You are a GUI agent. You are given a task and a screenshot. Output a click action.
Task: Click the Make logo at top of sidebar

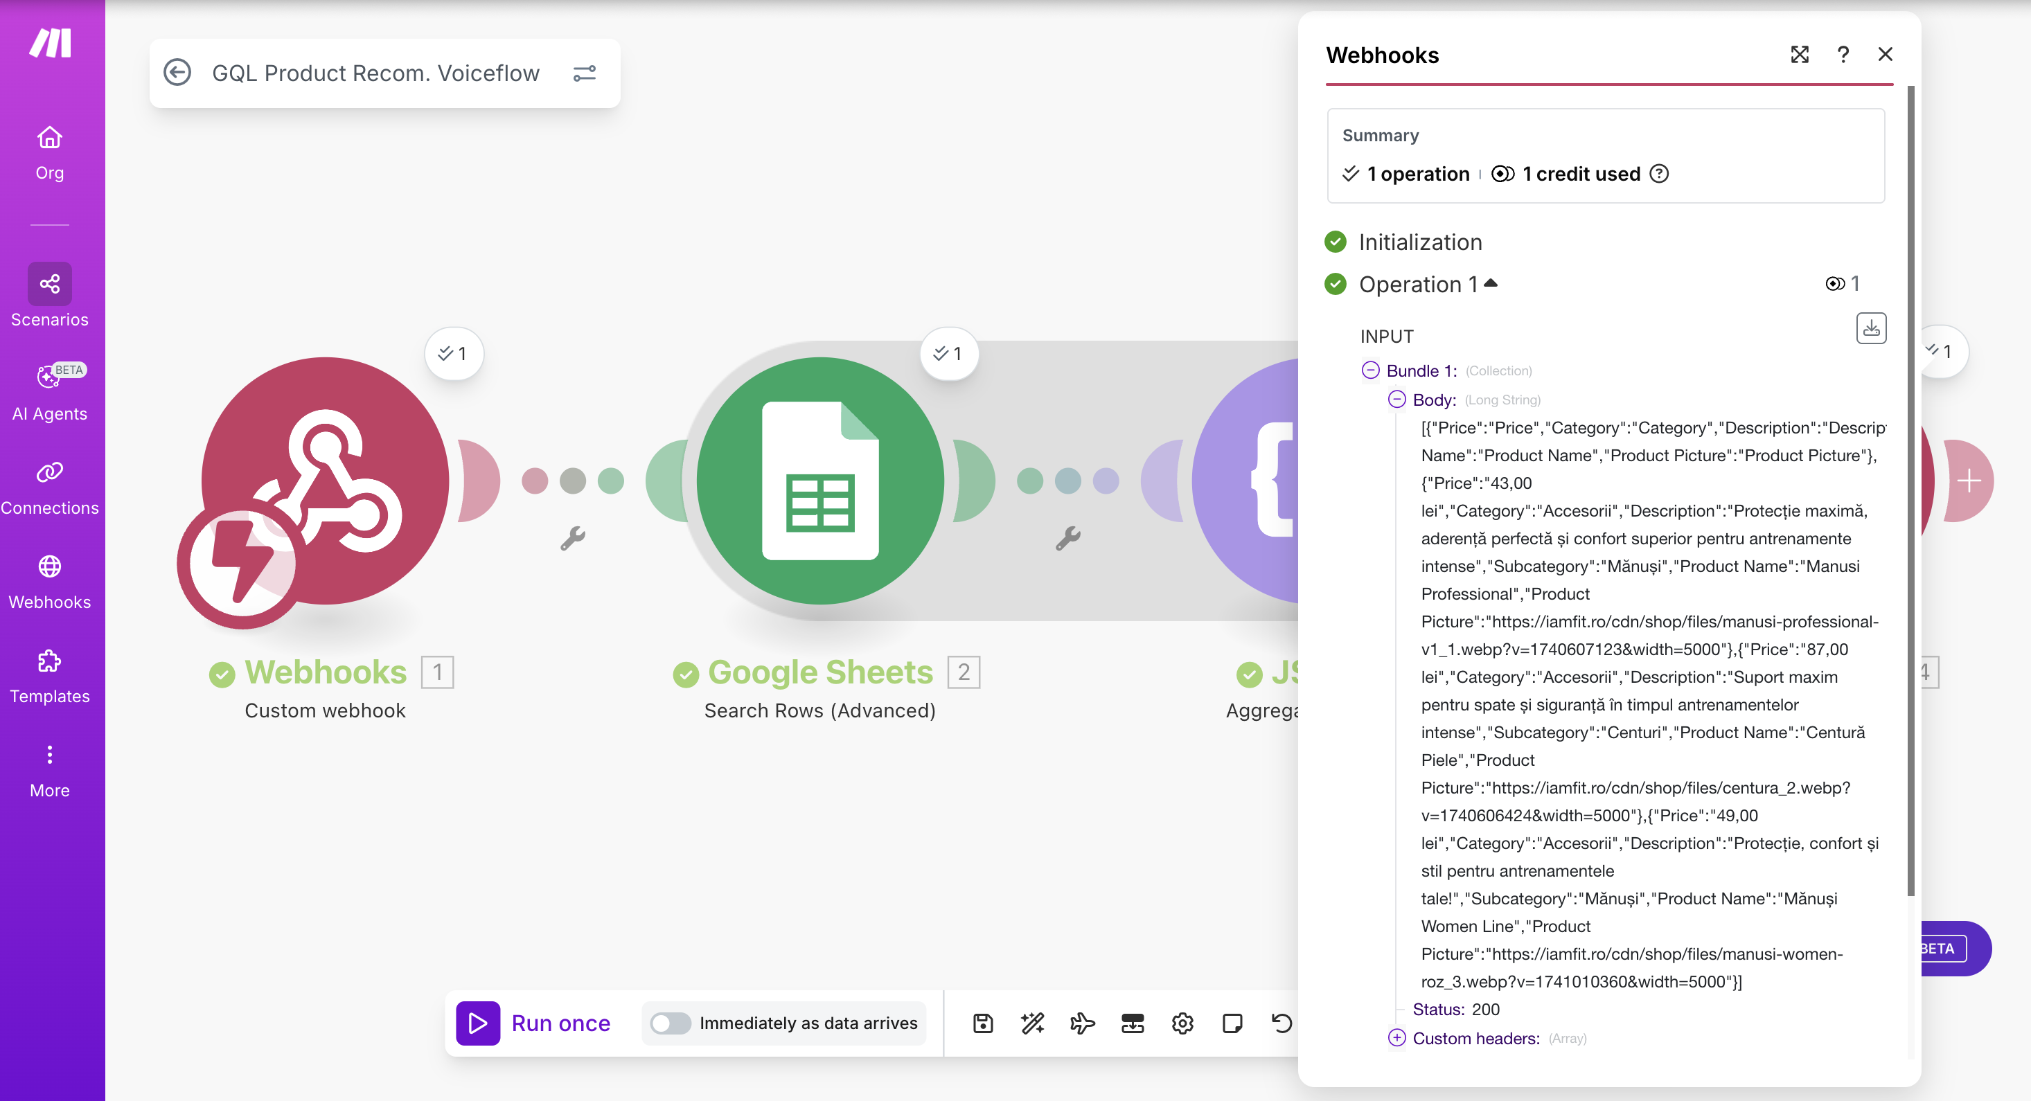coord(51,42)
